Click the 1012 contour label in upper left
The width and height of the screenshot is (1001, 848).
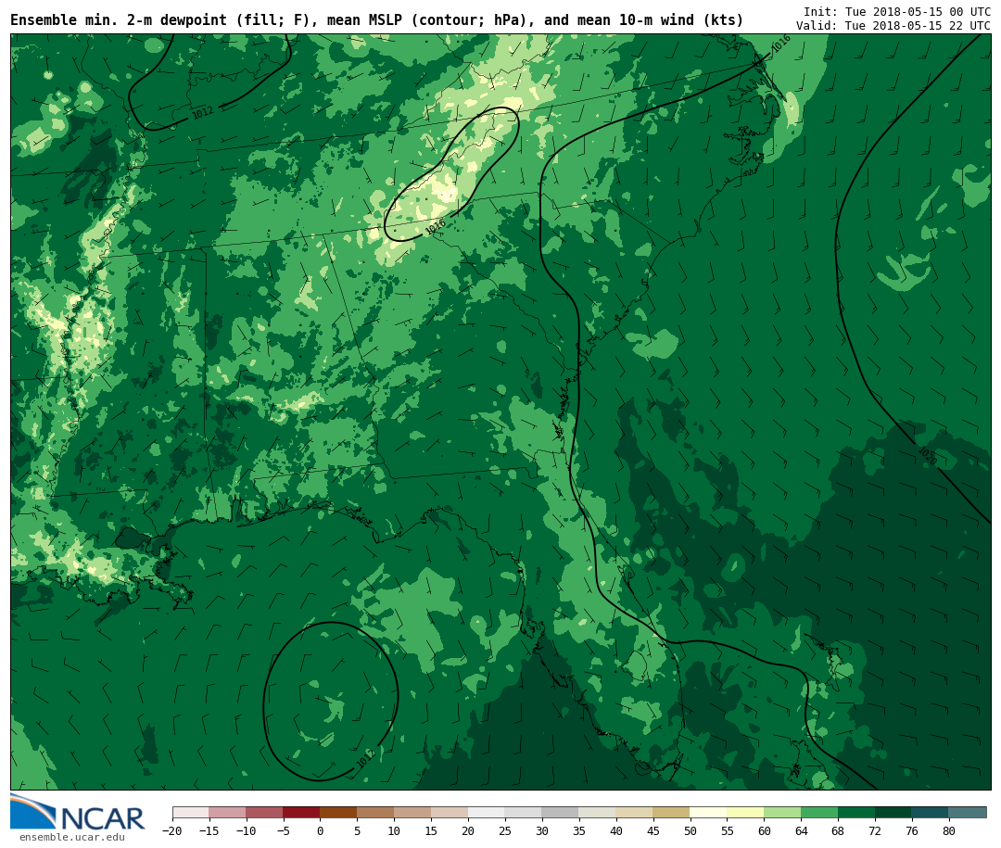tap(202, 112)
